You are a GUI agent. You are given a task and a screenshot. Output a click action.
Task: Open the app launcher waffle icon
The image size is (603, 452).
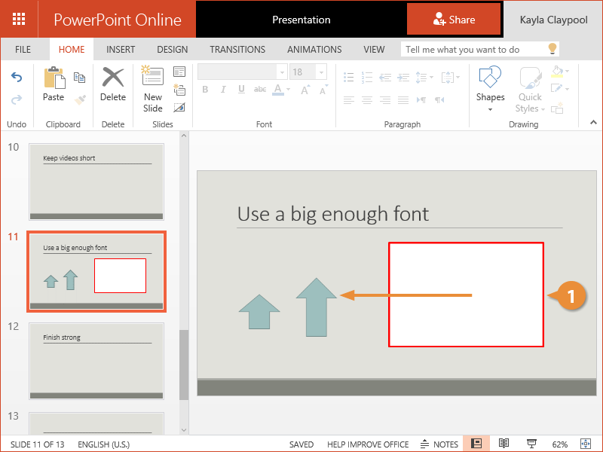click(x=20, y=19)
